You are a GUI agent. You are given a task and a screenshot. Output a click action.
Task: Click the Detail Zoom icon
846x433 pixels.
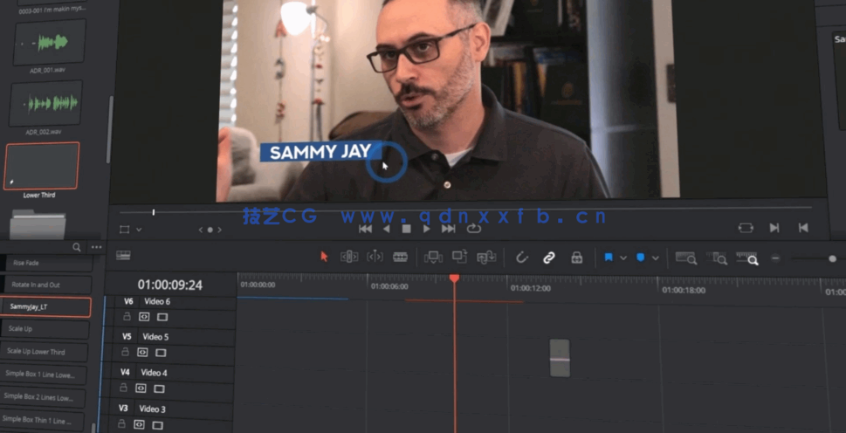pyautogui.click(x=717, y=258)
